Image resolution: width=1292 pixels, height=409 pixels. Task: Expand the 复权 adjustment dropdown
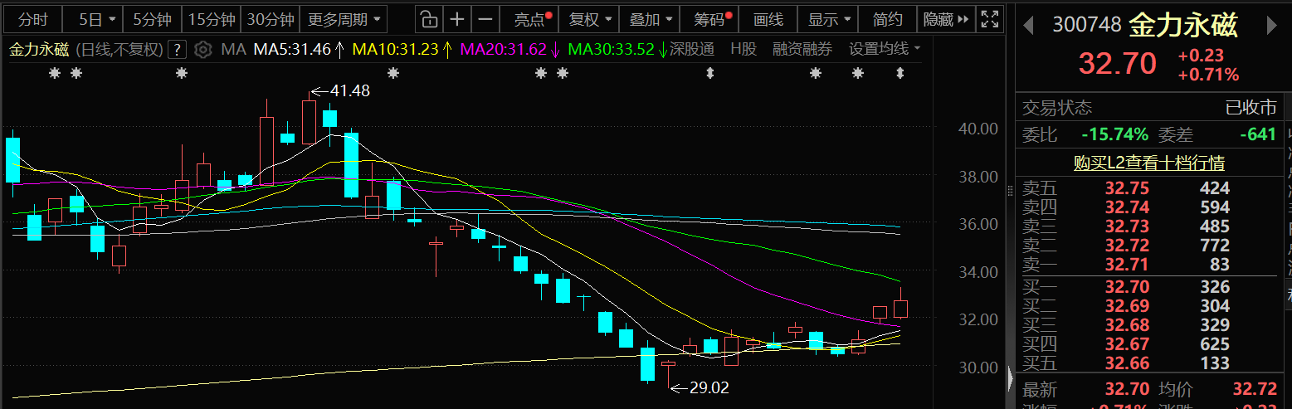591,19
